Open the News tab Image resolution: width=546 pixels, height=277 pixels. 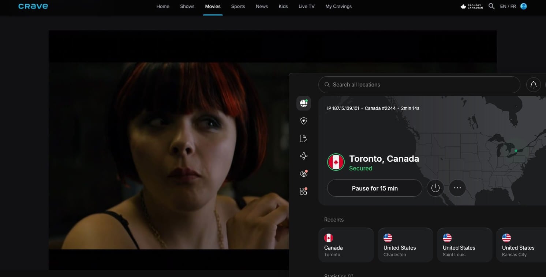[x=262, y=7]
